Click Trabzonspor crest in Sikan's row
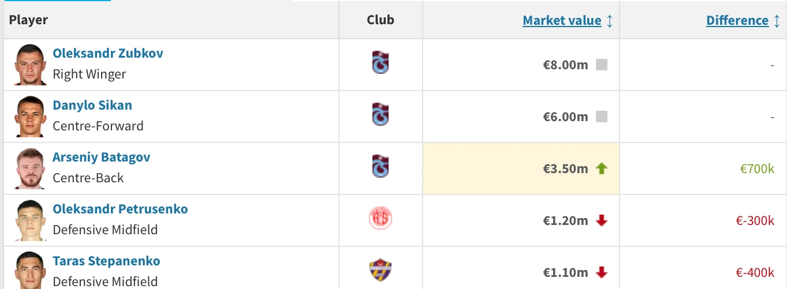787x289 pixels. [x=380, y=114]
